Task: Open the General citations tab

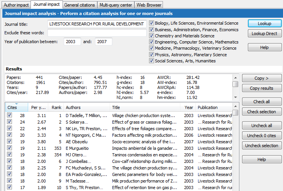Action: [80, 5]
